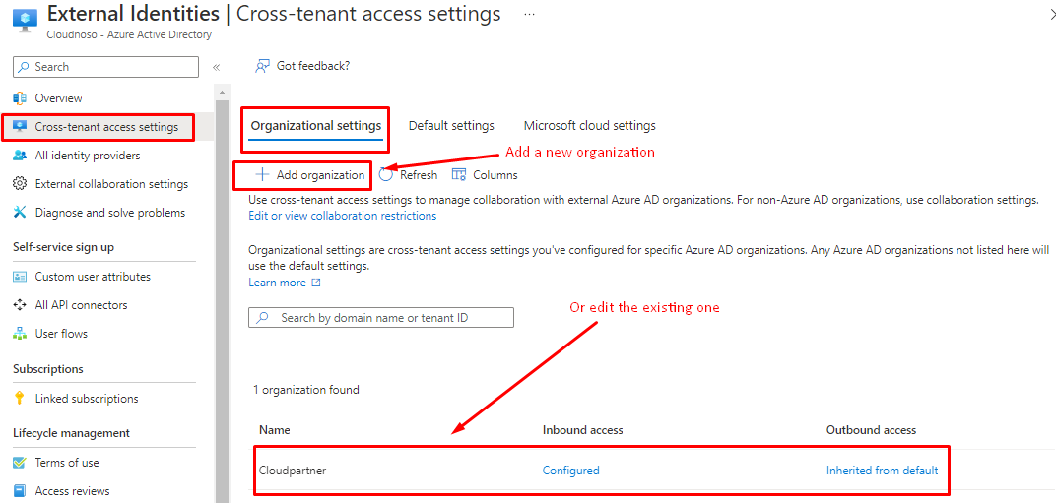Focus the Search by domain name field
The image size is (1056, 503).
389,318
